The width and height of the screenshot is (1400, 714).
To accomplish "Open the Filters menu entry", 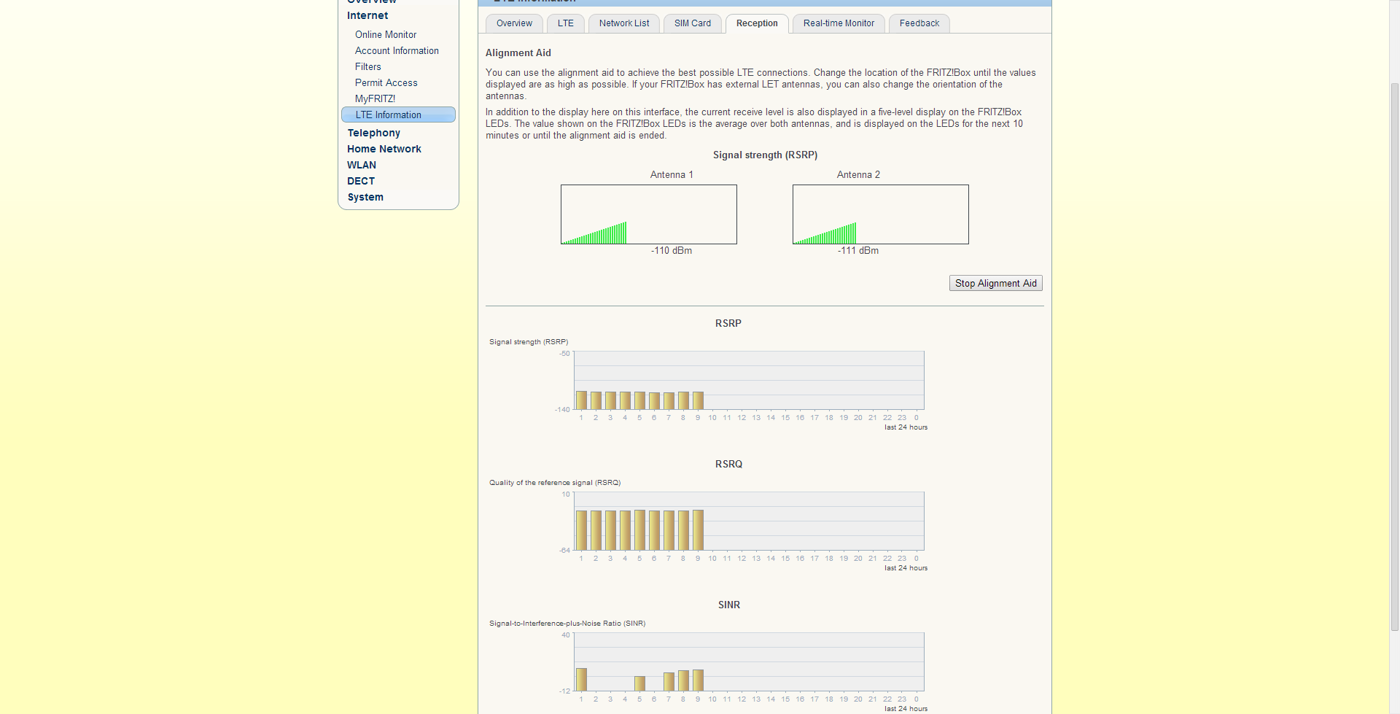I will point(367,66).
